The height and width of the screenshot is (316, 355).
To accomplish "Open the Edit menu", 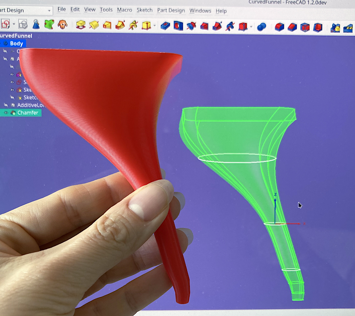I will (x=75, y=9).
